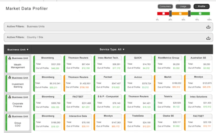Open the Osaka SE card
Image resolution: width=216 pixels, height=133 pixels.
[x=168, y=122]
